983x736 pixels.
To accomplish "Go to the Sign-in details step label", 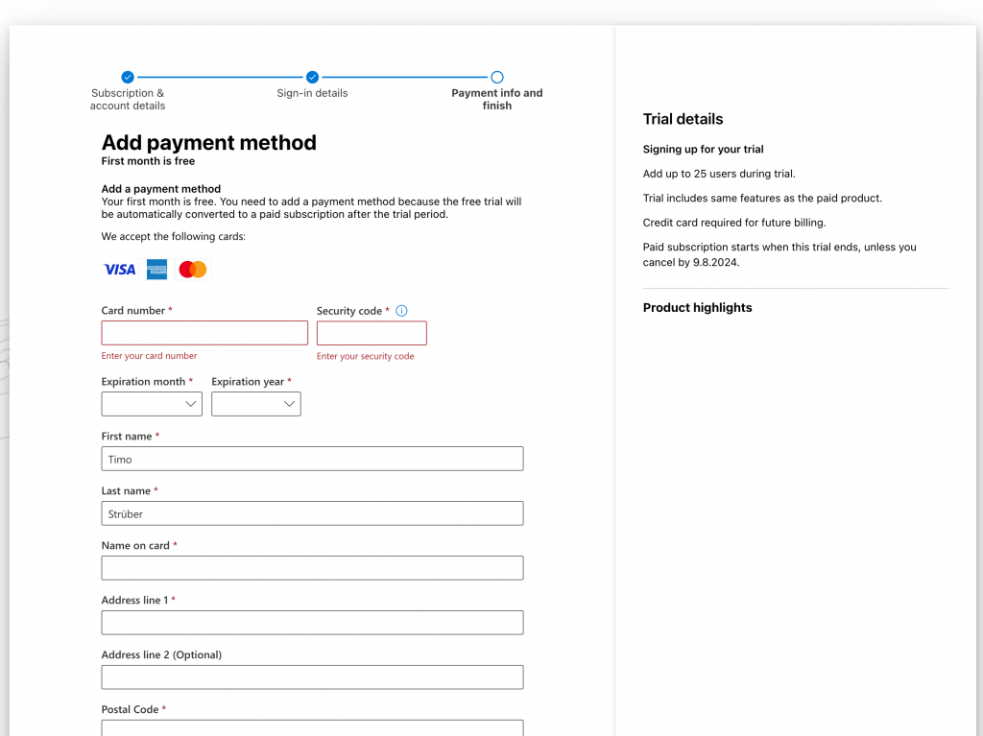I will point(312,93).
